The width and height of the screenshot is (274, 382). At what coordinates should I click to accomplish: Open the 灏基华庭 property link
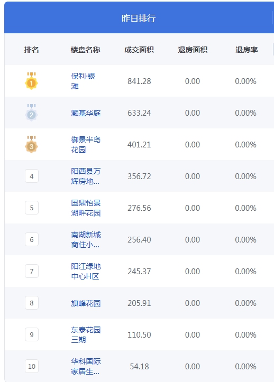[x=86, y=113]
